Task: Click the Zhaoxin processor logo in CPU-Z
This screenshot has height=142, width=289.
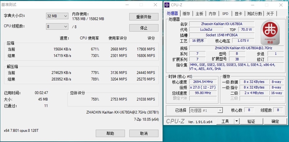Action: pos(270,32)
